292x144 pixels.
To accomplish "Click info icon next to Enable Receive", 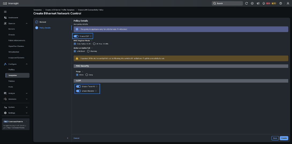I will tap(96, 91).
